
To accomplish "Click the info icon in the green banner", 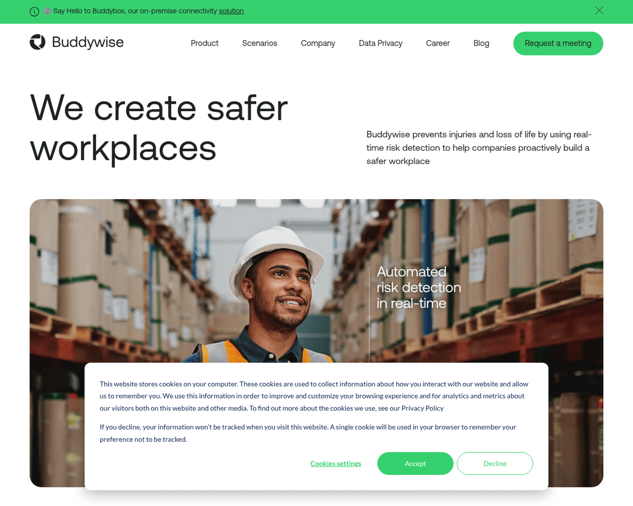I will click(34, 11).
